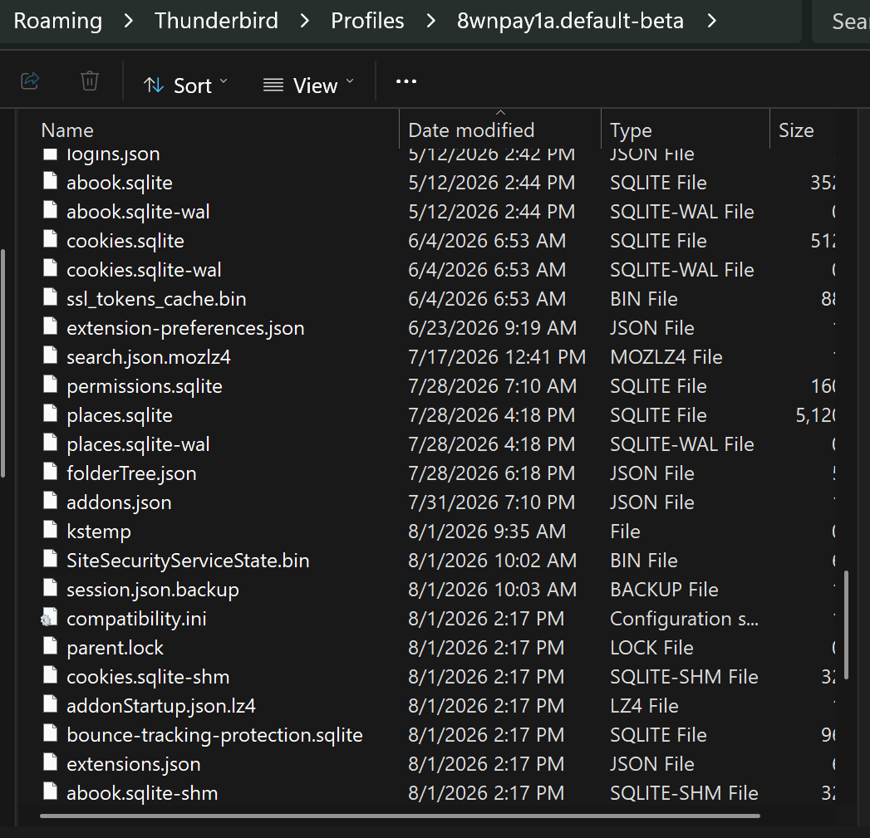
Task: Click the horizontal scrollbar under the file list
Action: click(x=400, y=816)
